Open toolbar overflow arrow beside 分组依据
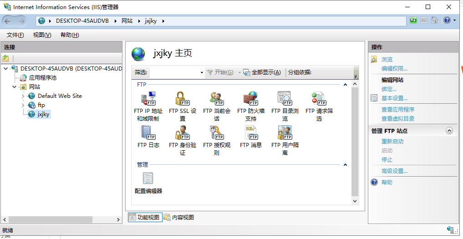 click(x=356, y=76)
